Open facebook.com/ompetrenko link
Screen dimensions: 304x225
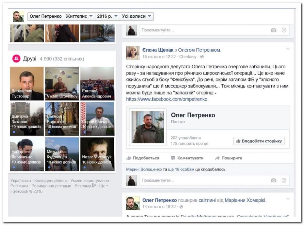(167, 99)
